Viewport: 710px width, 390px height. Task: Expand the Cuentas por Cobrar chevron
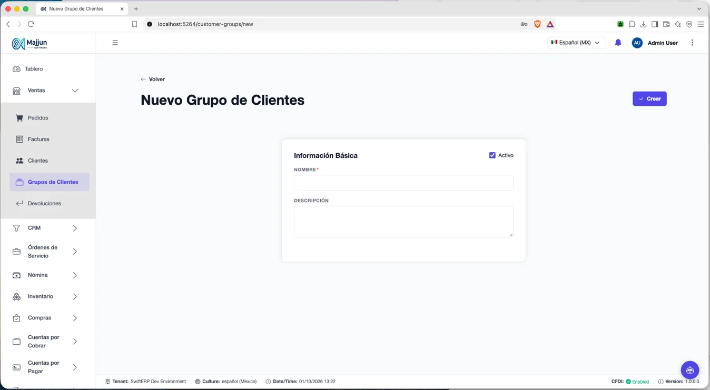[75, 342]
